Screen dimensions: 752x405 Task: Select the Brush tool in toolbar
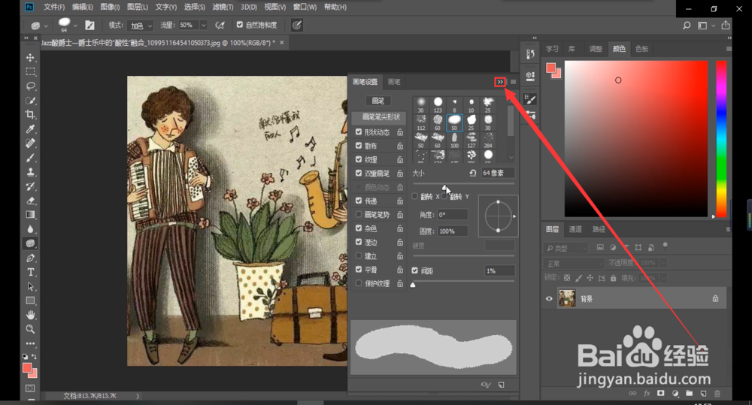[x=30, y=158]
